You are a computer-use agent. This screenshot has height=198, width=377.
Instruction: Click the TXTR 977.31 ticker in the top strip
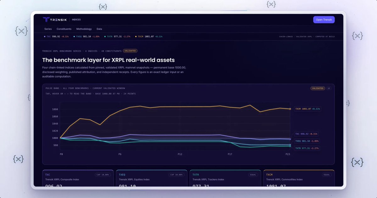click(117, 37)
